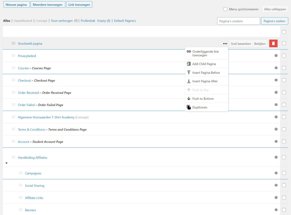The image size is (291, 215).
Task: Click Meerdere toevoegen button
Action: [48, 5]
